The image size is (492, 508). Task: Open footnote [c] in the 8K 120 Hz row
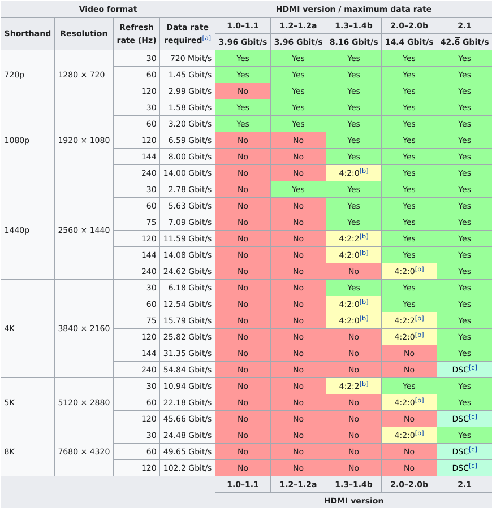pos(474,464)
